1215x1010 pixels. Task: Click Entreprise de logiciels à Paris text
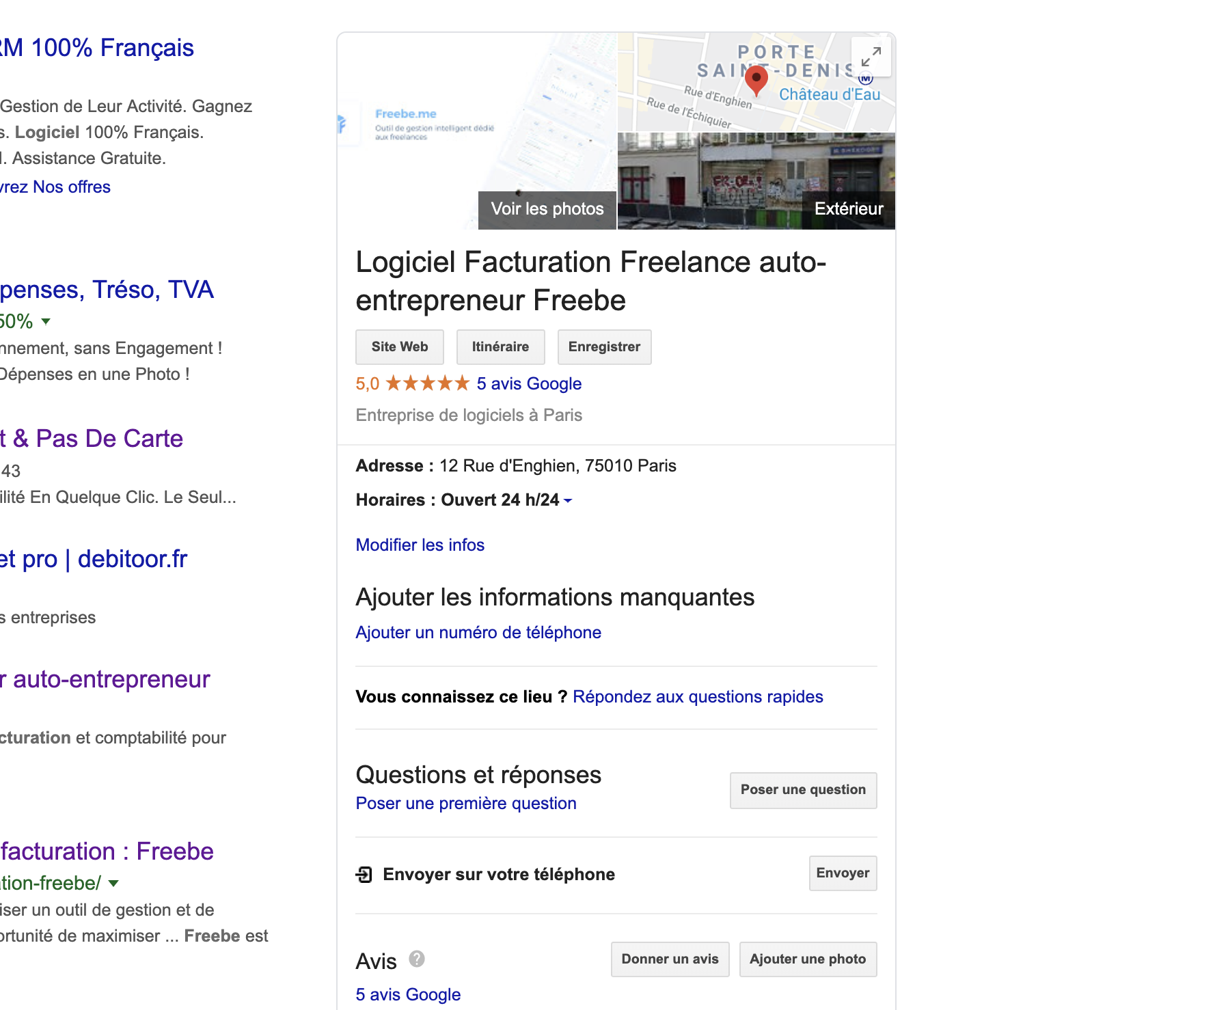click(x=469, y=415)
